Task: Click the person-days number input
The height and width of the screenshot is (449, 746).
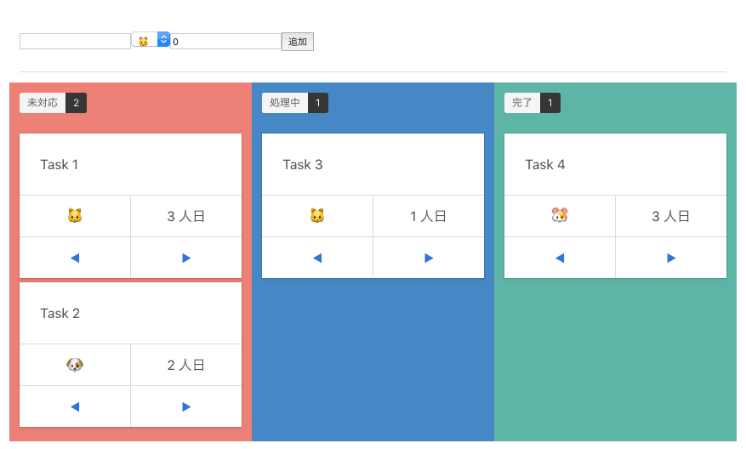Action: (x=225, y=41)
